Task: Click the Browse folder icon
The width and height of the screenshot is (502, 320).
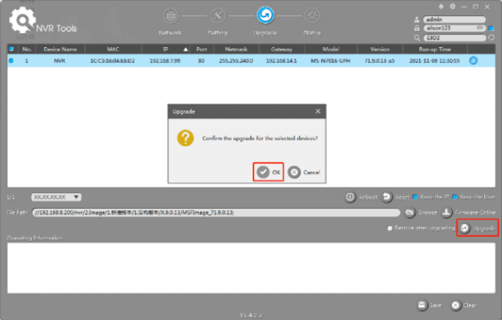Action: pos(410,212)
